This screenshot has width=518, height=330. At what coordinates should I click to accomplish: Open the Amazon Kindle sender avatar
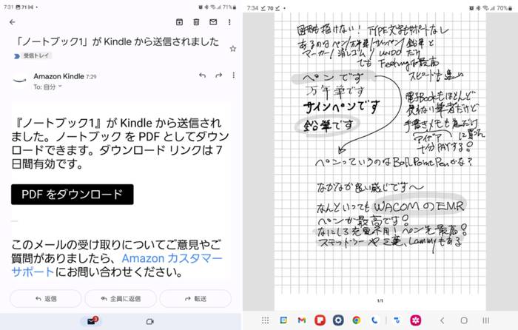click(19, 80)
